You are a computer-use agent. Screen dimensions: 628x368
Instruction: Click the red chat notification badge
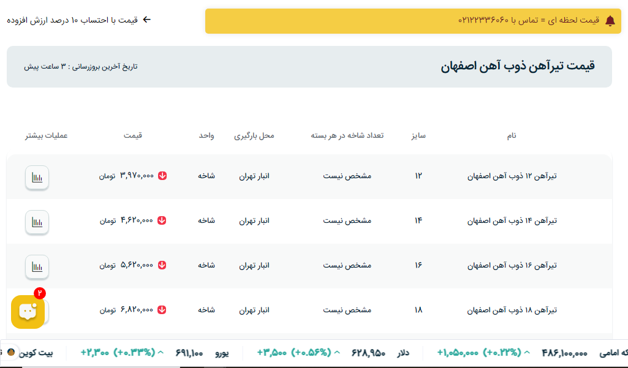[40, 293]
